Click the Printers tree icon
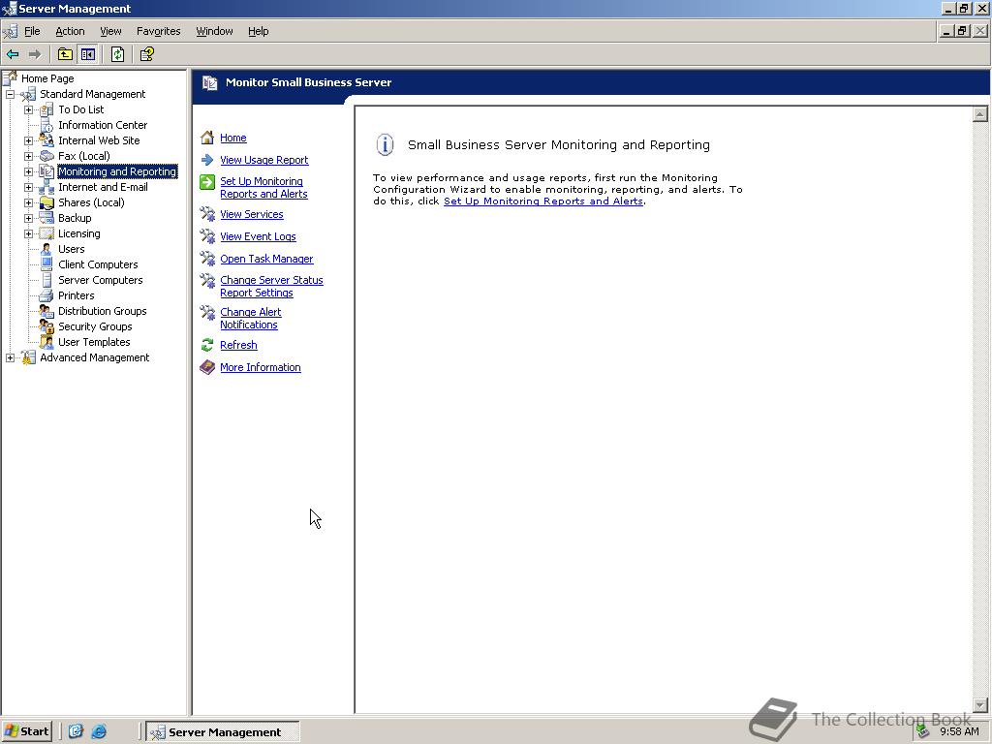Screen dimensions: 992x744 (46, 295)
